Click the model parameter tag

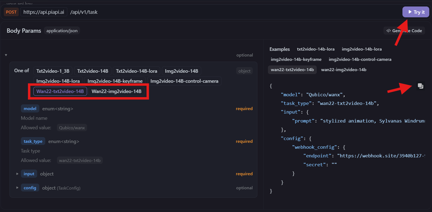(30, 109)
